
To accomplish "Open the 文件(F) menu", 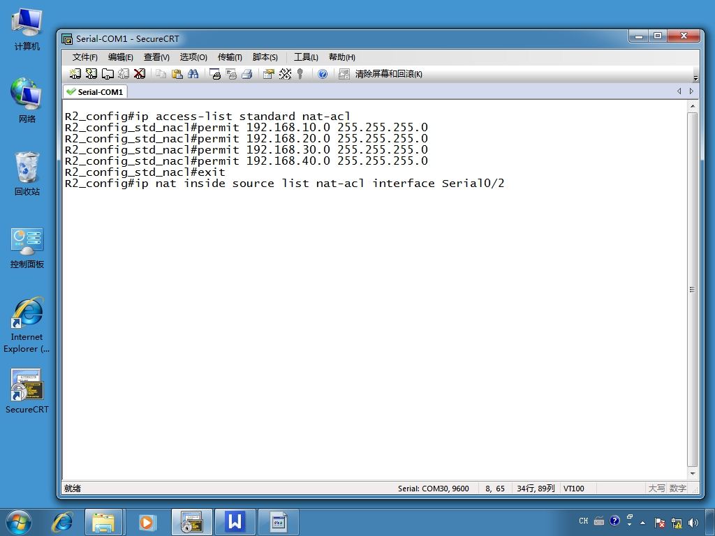I will [84, 57].
